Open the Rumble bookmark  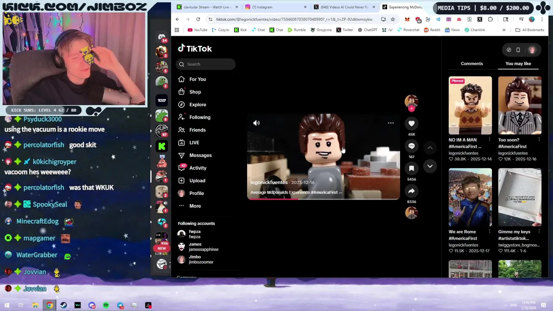tap(296, 30)
